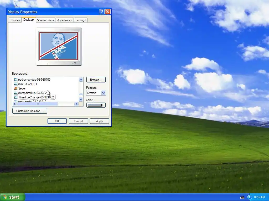This screenshot has height=201, width=269.
Task: Confirm with the OK button
Action: (57, 121)
